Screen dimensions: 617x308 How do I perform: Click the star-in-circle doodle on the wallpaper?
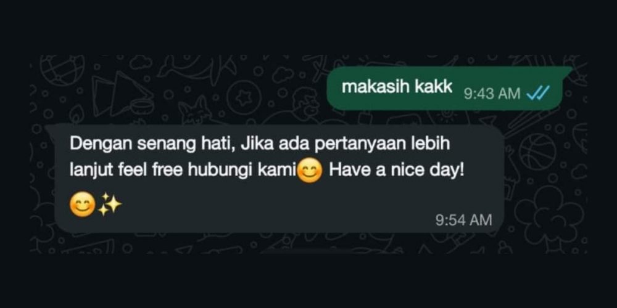point(244,95)
